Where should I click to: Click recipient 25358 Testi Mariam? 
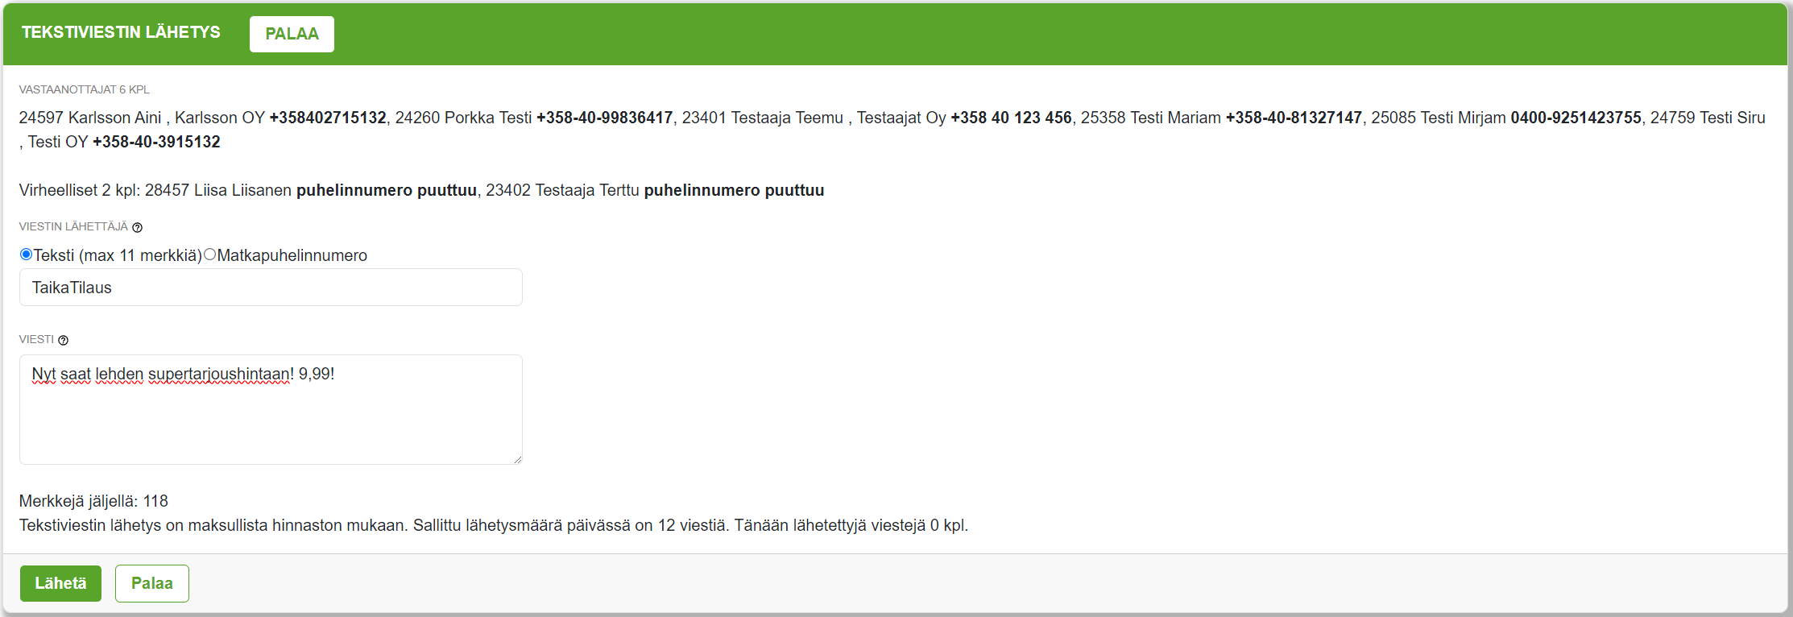(x=1151, y=118)
